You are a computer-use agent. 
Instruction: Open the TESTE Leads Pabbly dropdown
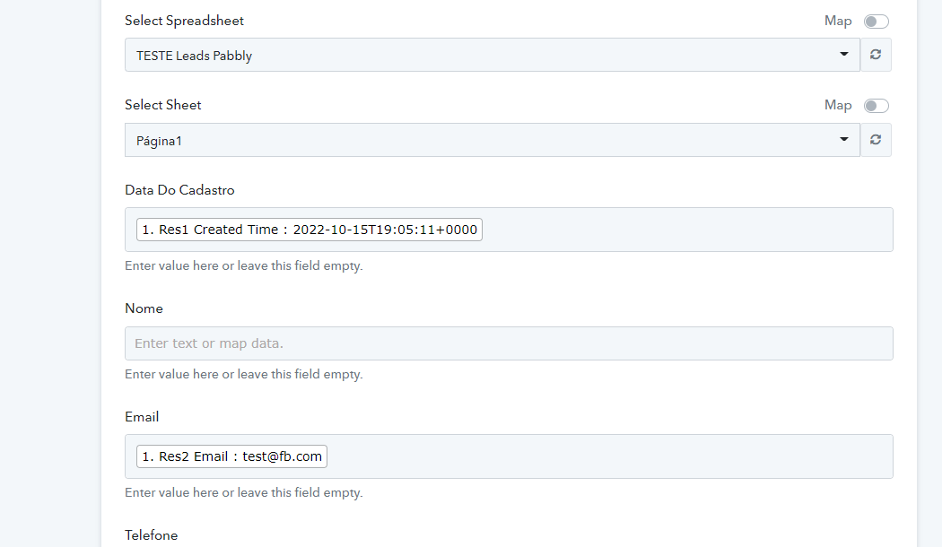pos(484,55)
